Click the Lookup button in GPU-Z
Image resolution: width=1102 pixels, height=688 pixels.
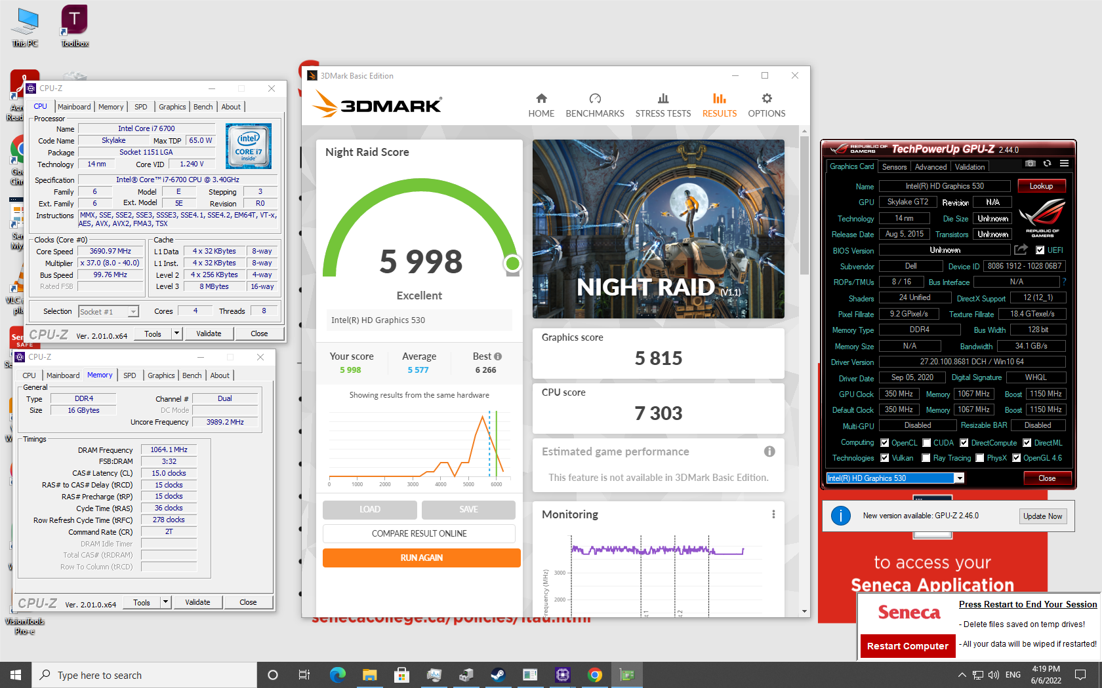click(x=1041, y=186)
